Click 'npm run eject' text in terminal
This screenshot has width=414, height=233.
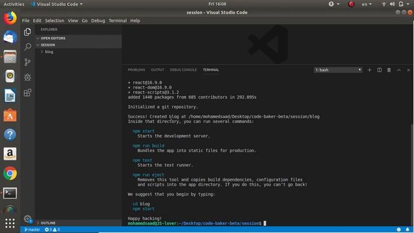(148, 175)
